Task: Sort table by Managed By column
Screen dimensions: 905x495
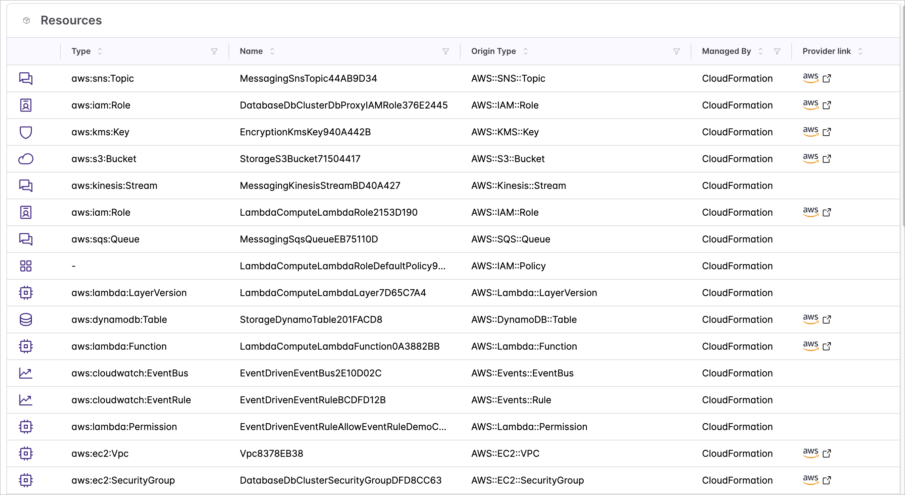Action: [761, 51]
